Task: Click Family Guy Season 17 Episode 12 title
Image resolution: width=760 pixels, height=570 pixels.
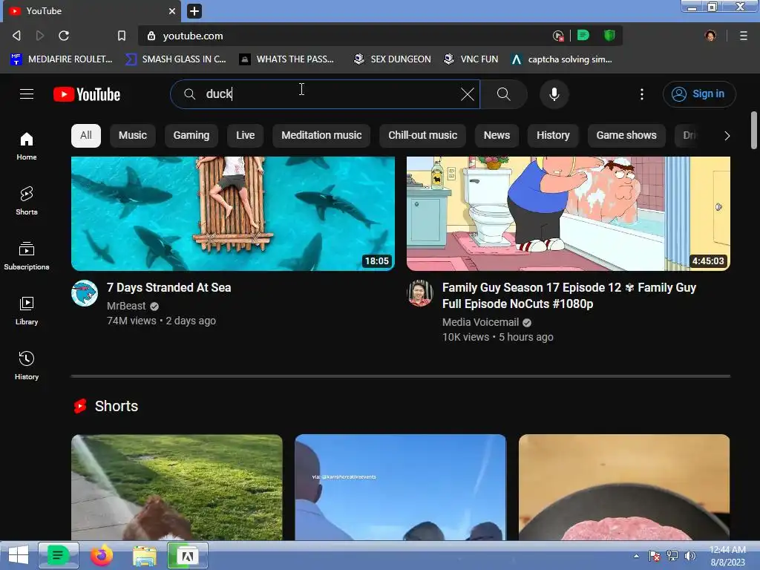Action: click(x=569, y=295)
